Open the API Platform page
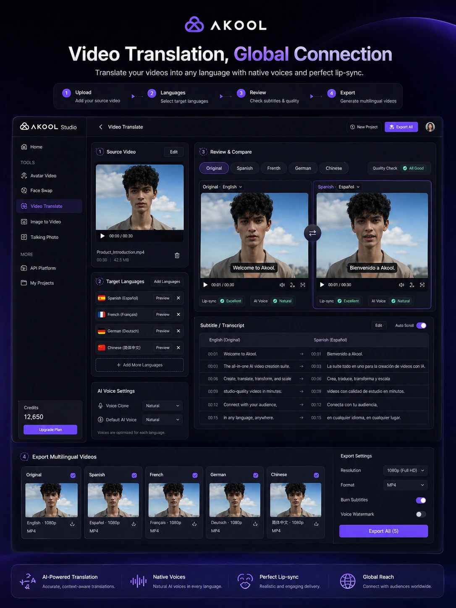 pyautogui.click(x=39, y=268)
